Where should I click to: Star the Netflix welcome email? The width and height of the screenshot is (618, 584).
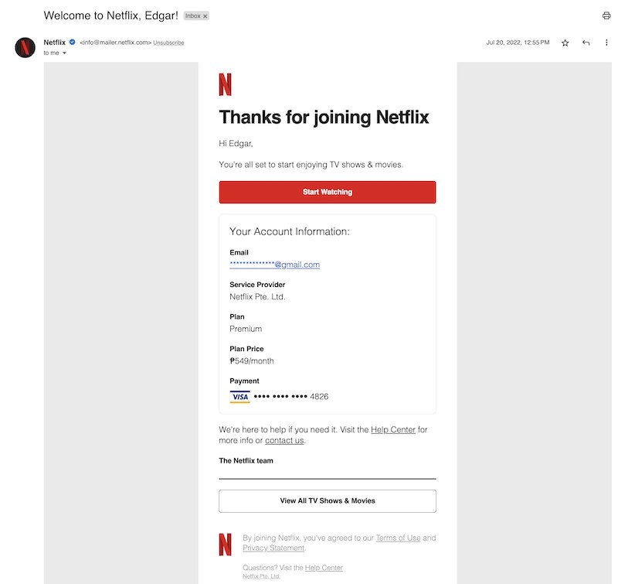(x=565, y=43)
